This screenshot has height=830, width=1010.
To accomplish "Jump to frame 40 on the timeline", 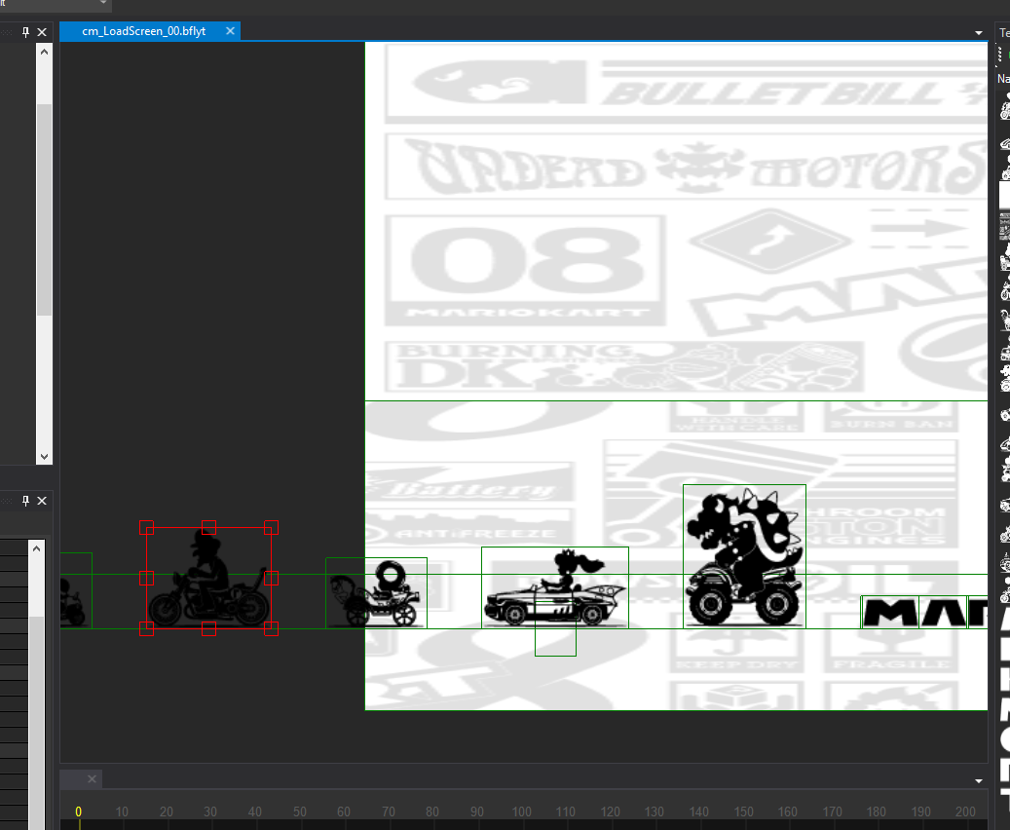I will 255,811.
